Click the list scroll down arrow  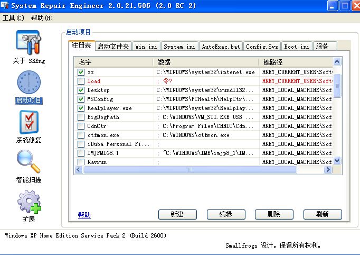tap(337, 160)
